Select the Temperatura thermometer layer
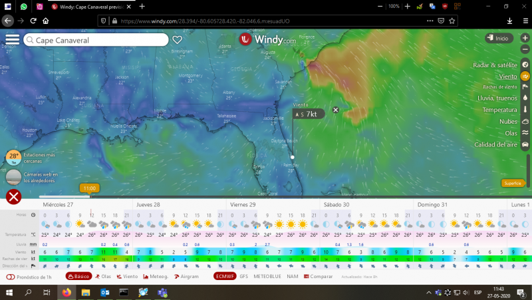 pos(525,109)
